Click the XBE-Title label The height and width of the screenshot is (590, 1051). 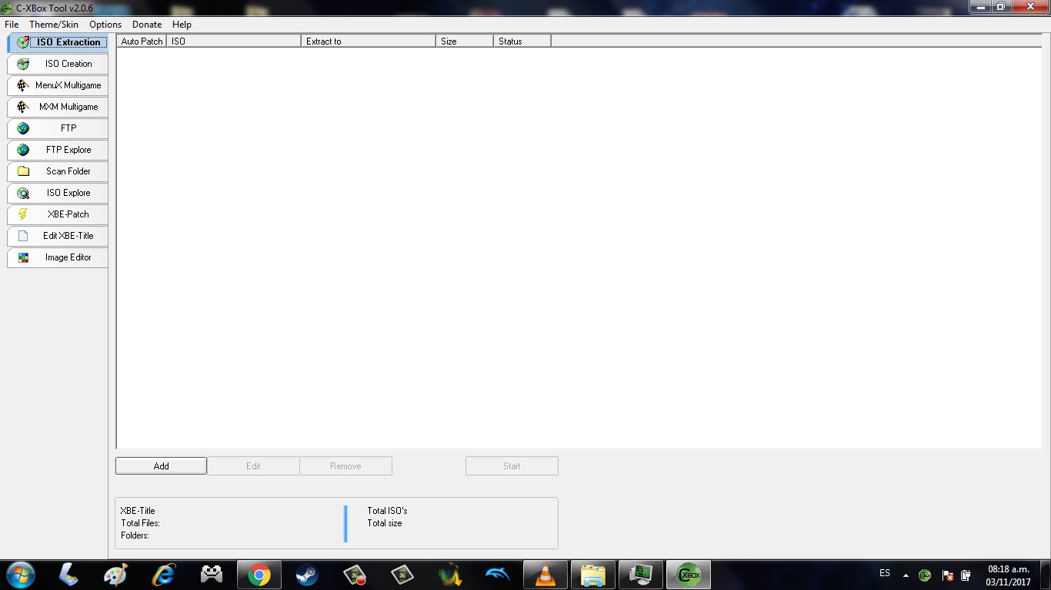coord(138,511)
